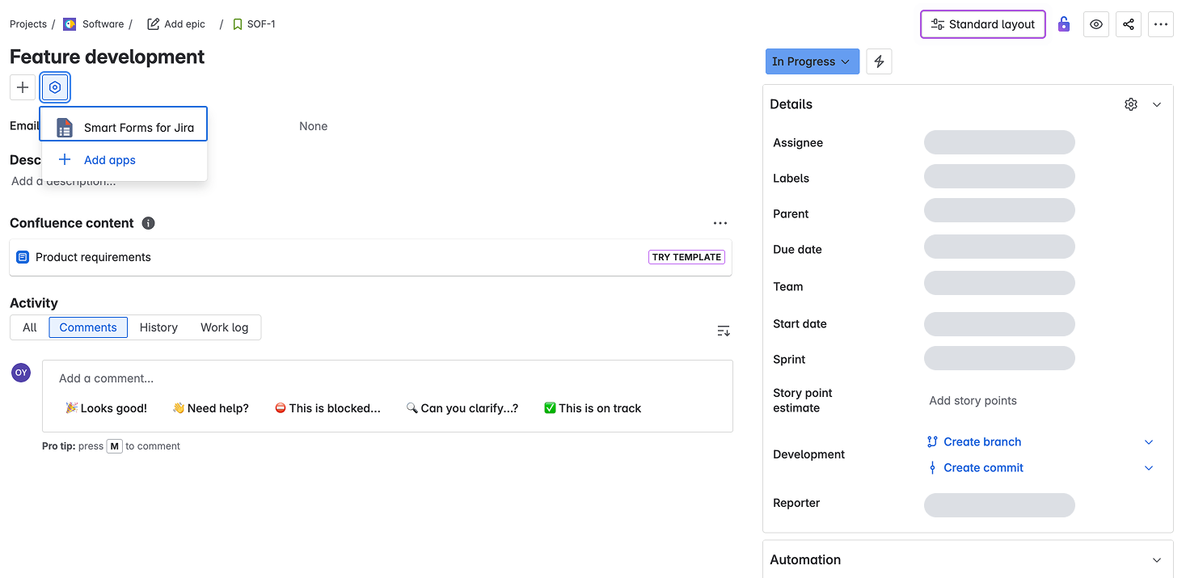Viewport: 1186px width, 578px height.
Task: Toggle the watch eye icon
Action: point(1096,24)
